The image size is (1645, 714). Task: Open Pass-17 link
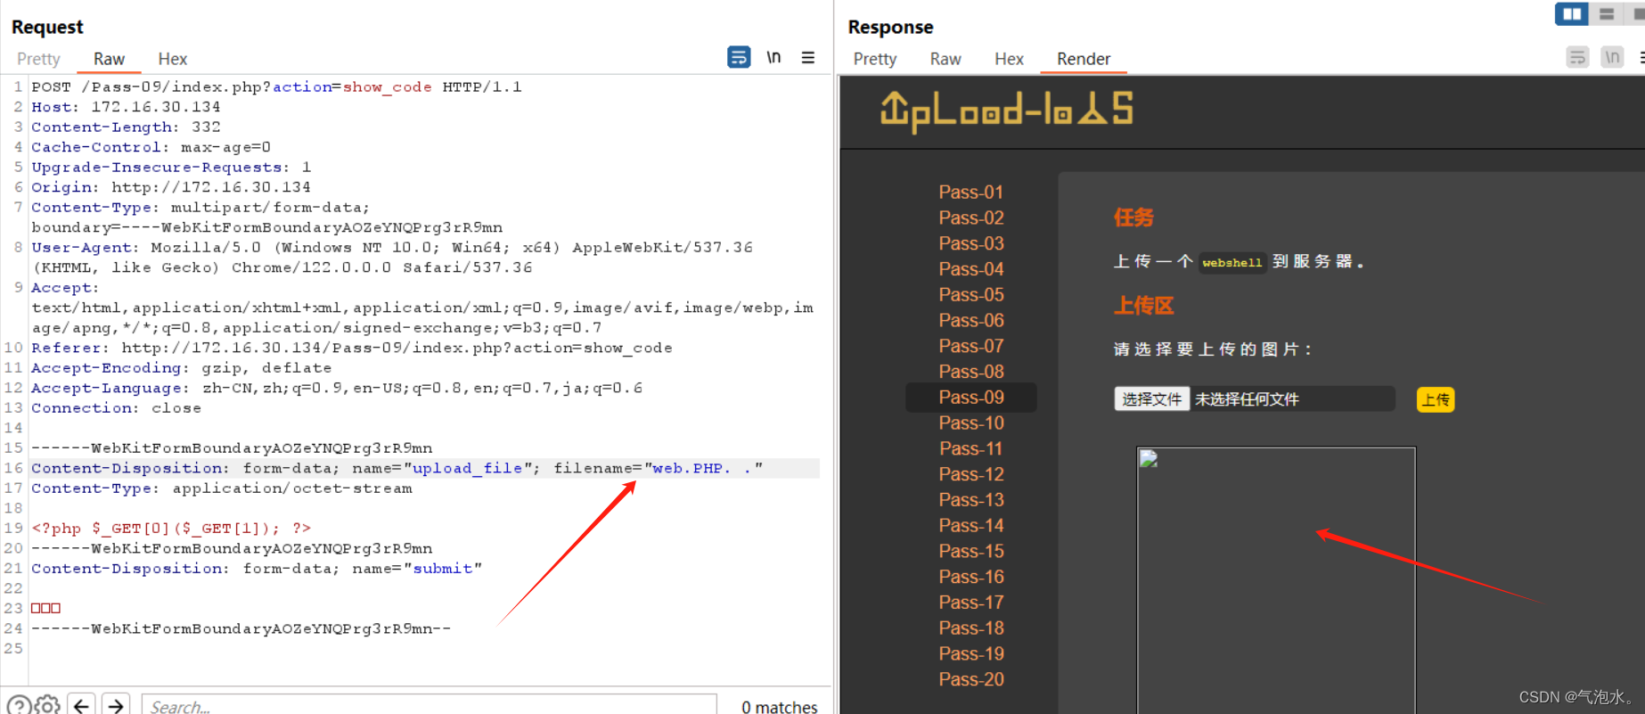coord(970,603)
